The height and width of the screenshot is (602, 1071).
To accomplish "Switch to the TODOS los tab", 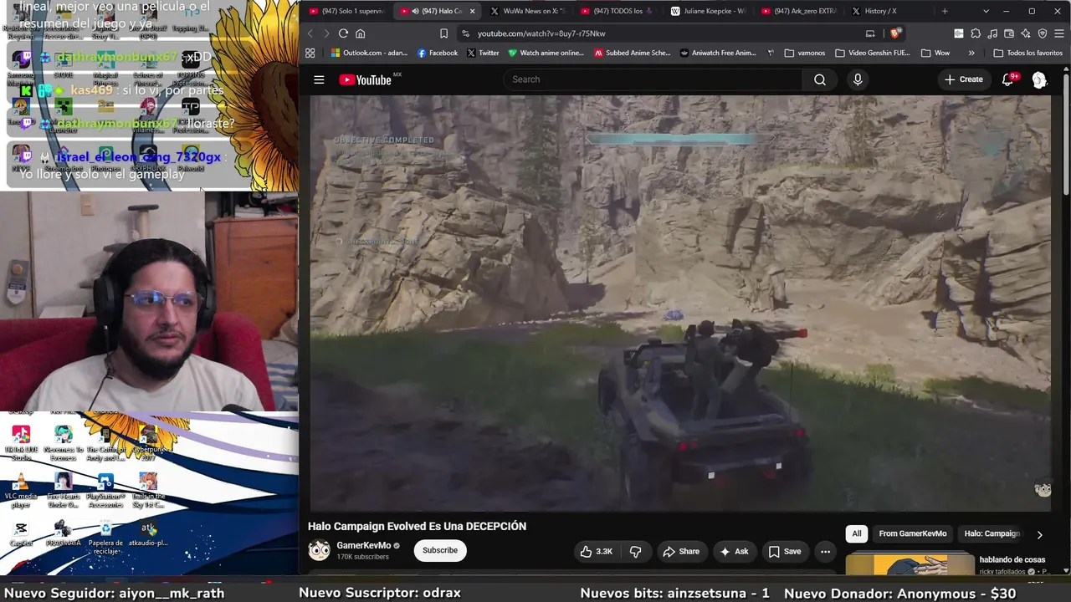I will click(x=617, y=11).
